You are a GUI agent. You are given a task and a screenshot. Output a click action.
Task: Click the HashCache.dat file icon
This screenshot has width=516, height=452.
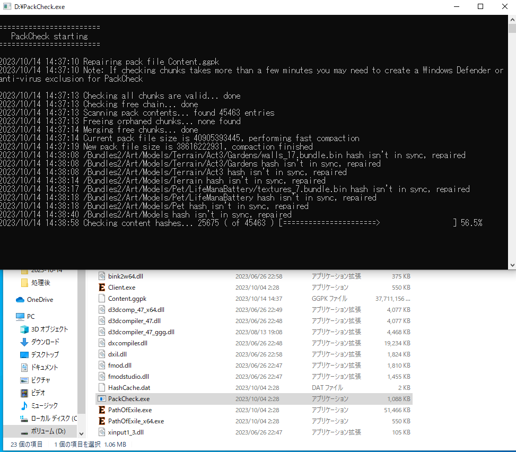click(x=102, y=388)
